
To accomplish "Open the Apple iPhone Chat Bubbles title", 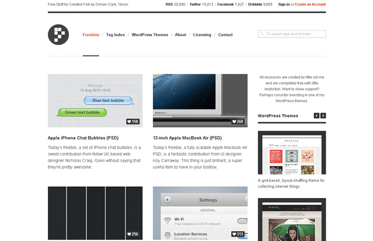I will 83,138.
